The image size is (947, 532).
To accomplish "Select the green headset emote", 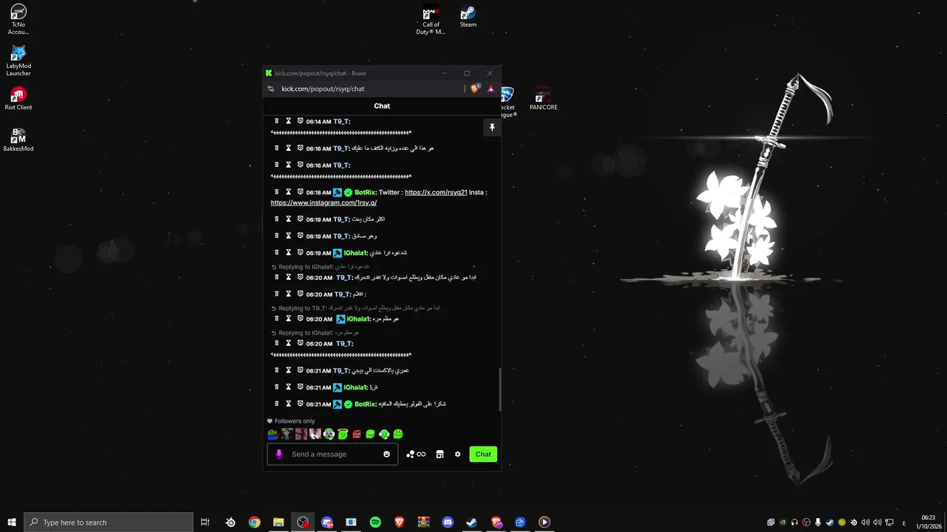I will tap(384, 434).
